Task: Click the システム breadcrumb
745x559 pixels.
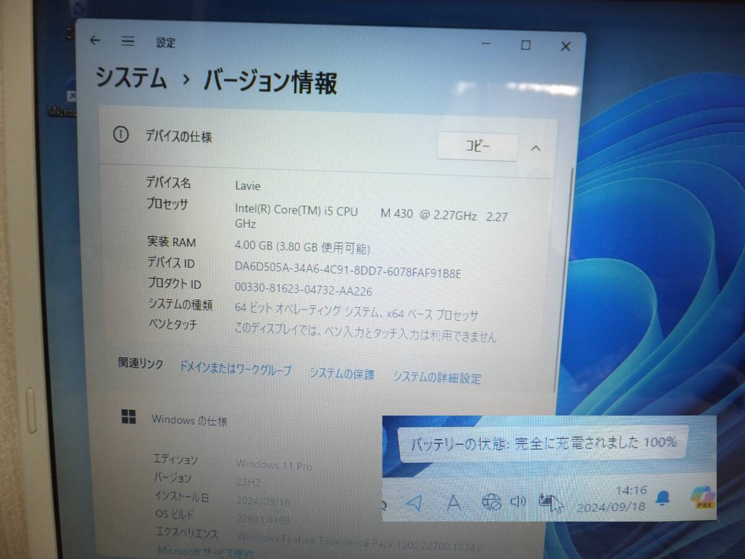Action: pyautogui.click(x=131, y=78)
